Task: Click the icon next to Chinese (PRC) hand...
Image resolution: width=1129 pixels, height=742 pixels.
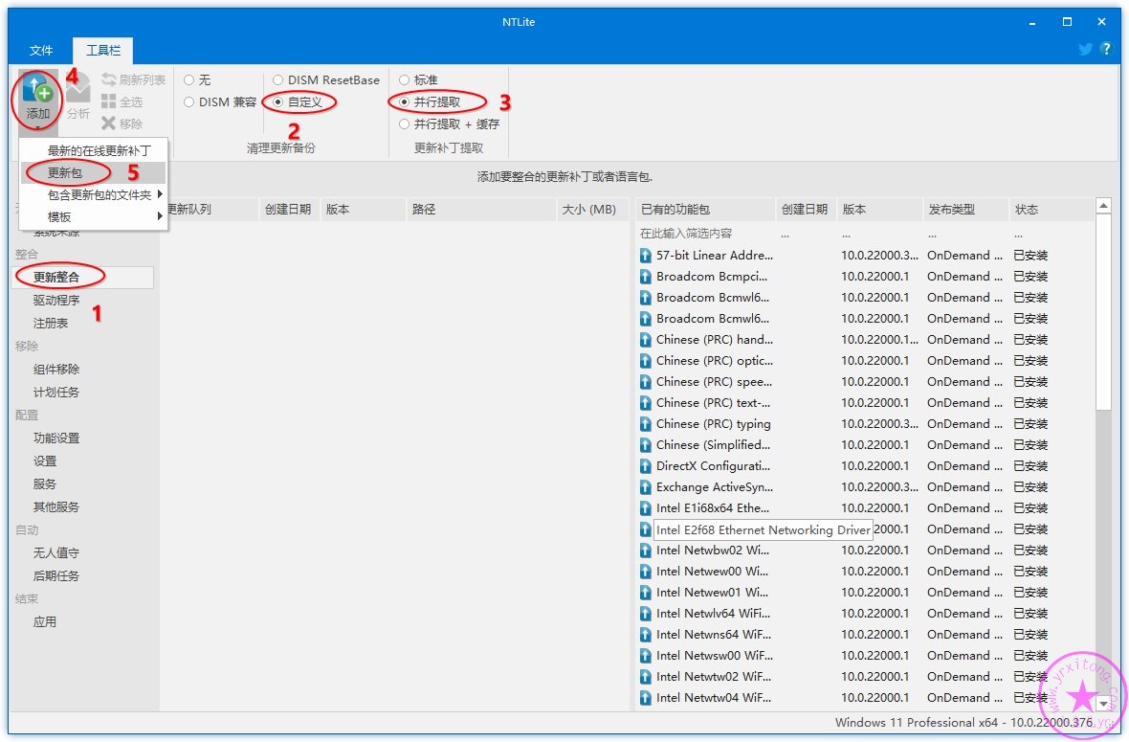Action: [x=646, y=339]
